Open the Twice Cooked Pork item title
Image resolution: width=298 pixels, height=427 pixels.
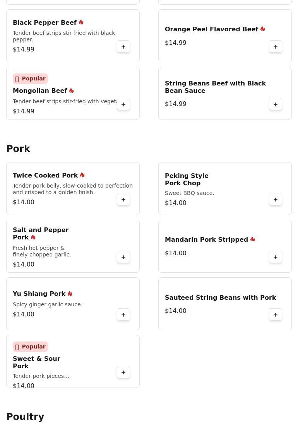tap(45, 175)
